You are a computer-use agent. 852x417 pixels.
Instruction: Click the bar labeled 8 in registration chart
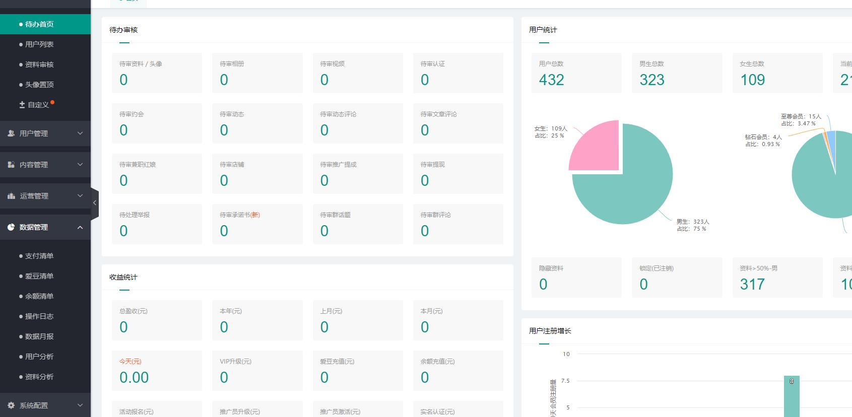coord(792,399)
